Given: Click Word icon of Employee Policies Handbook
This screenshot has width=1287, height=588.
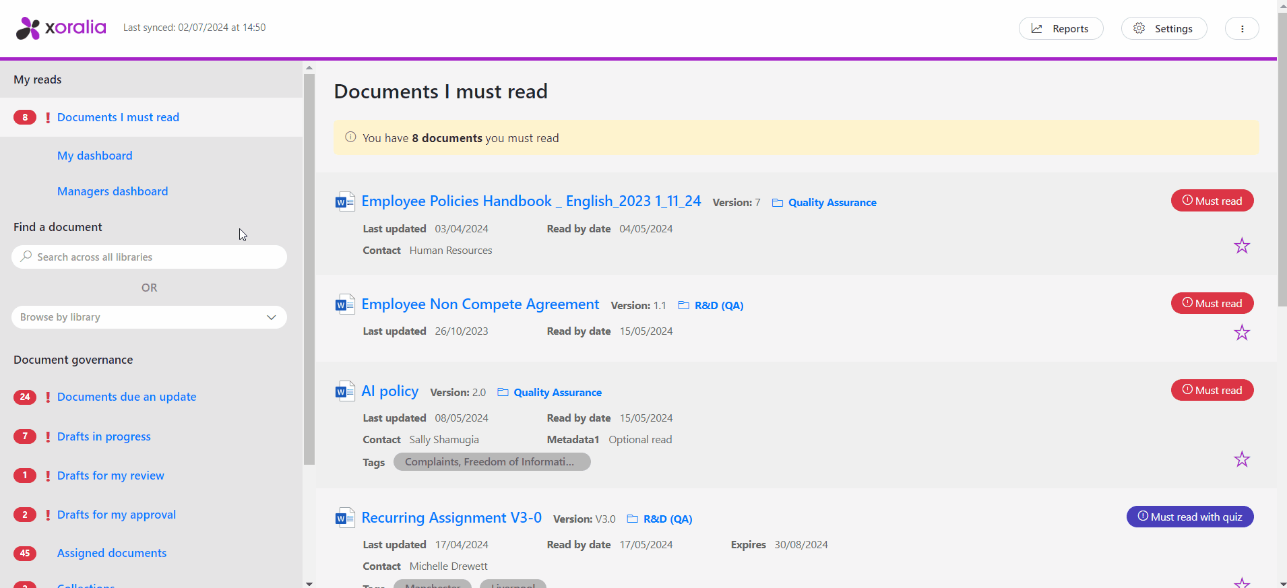Looking at the screenshot, I should pos(345,201).
